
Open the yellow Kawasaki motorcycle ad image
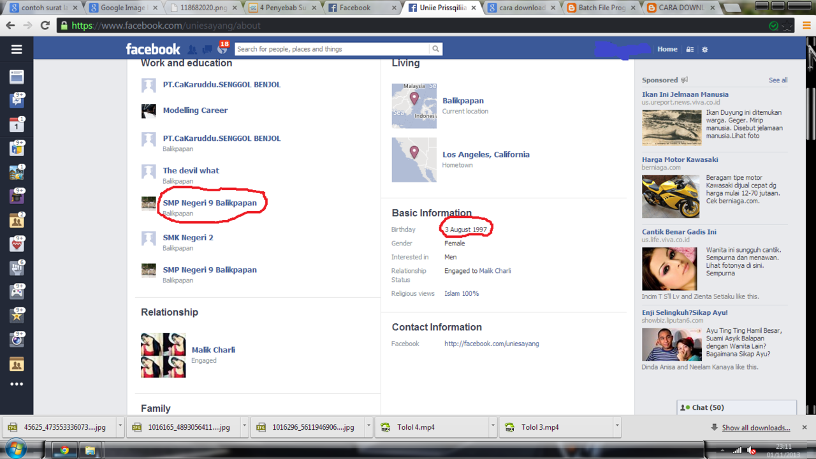(x=671, y=197)
